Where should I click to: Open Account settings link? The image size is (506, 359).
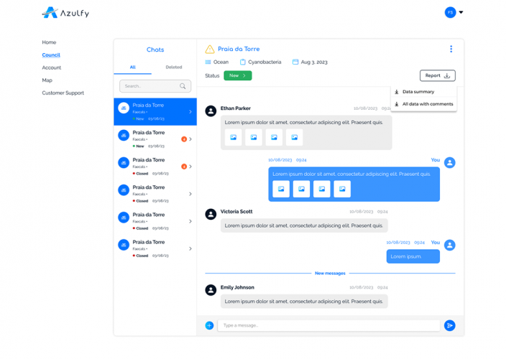tap(51, 67)
